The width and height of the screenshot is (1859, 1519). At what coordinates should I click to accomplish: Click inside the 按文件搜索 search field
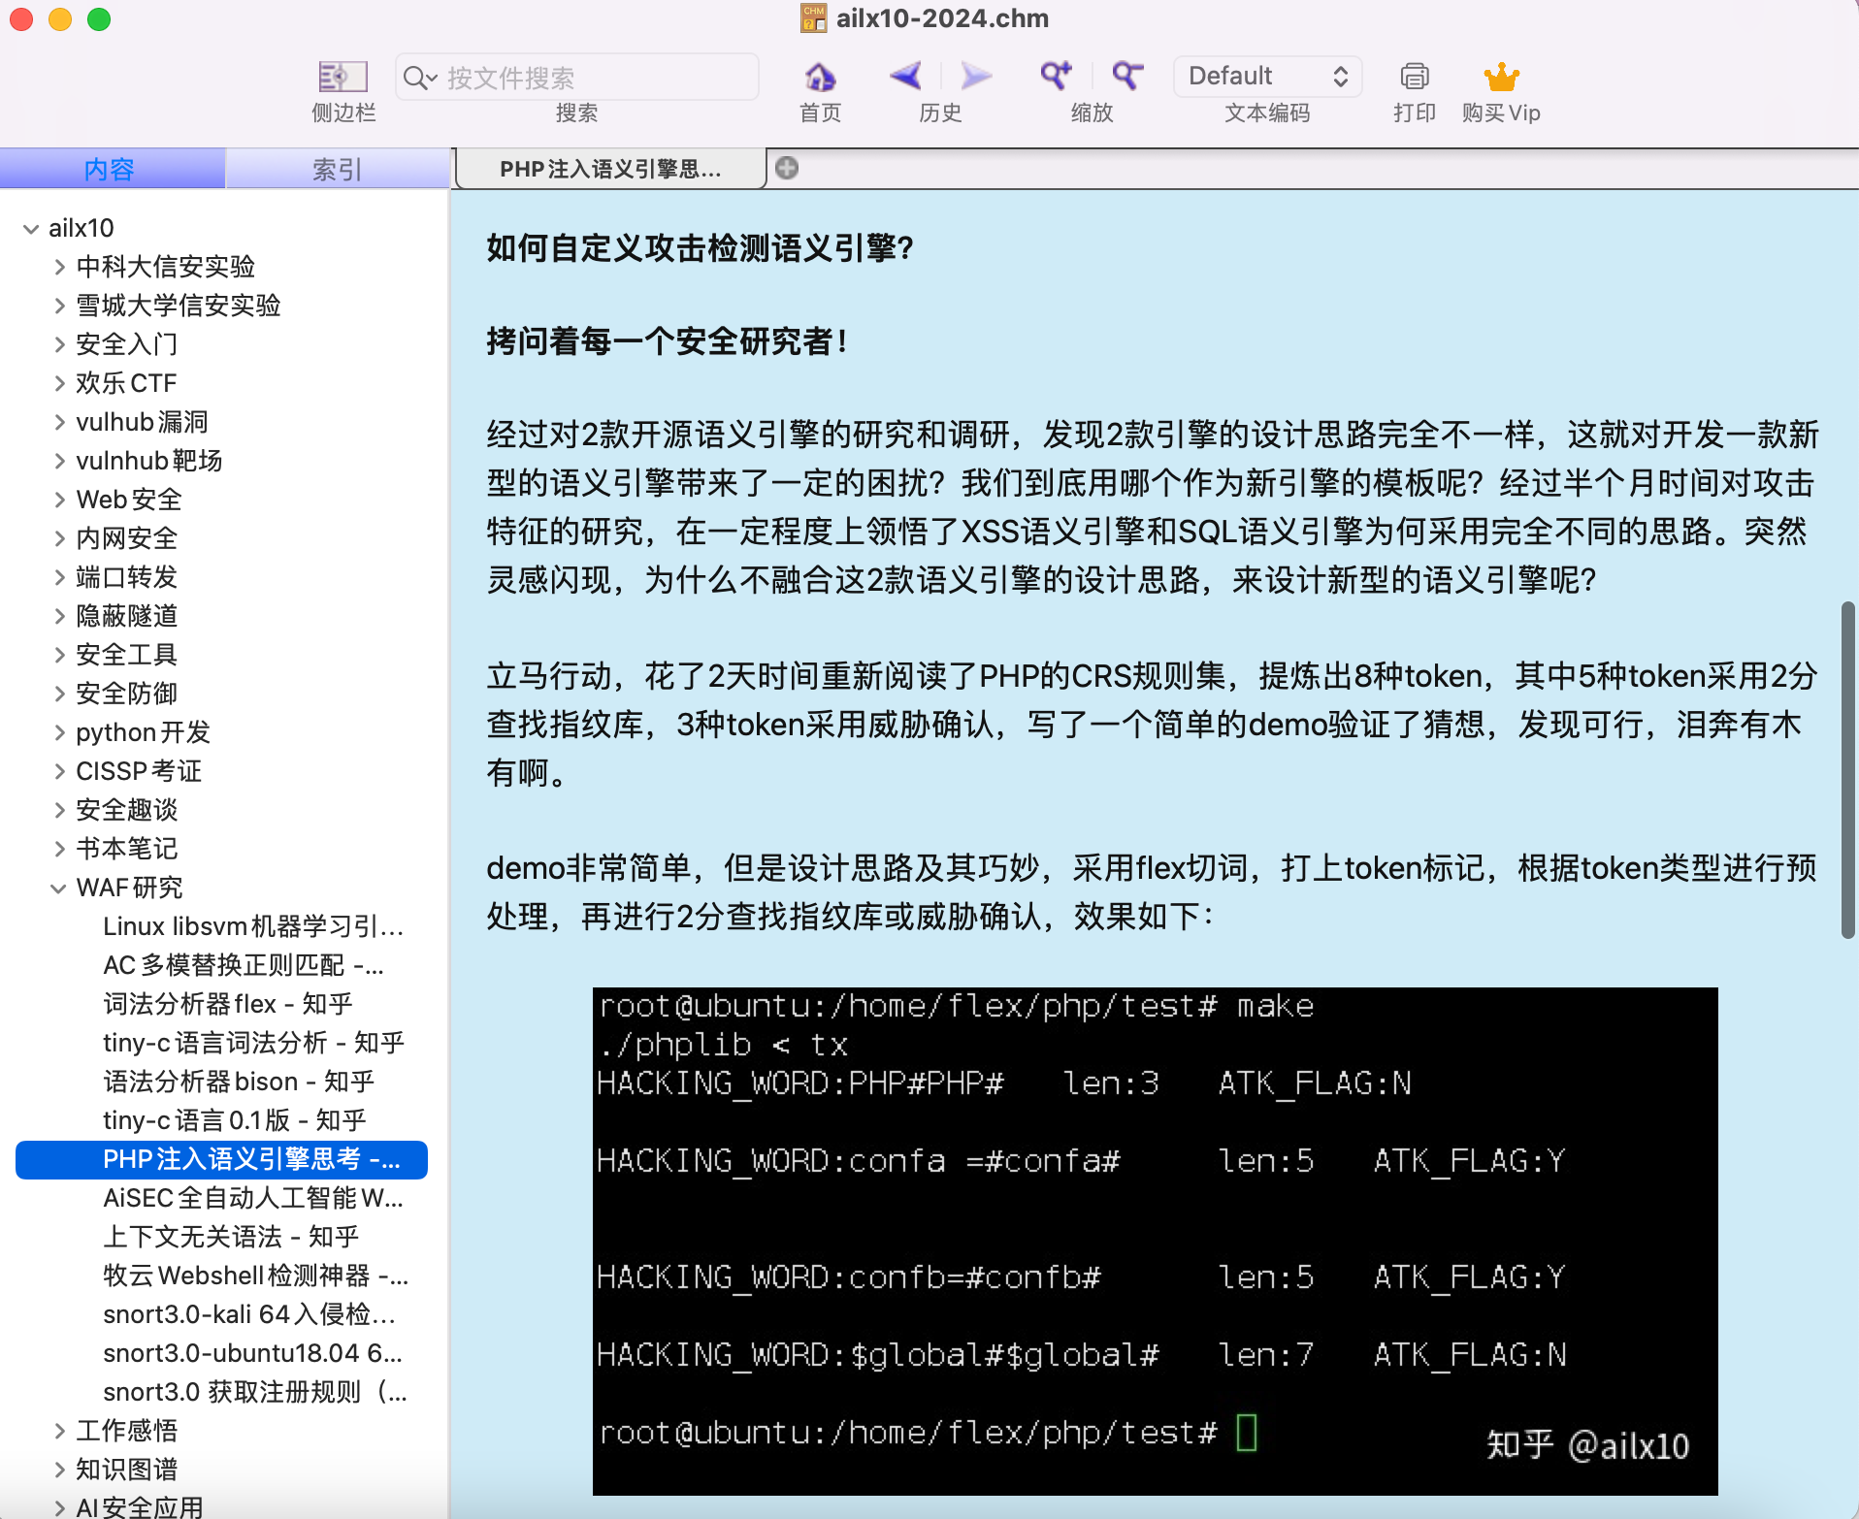pos(576,77)
